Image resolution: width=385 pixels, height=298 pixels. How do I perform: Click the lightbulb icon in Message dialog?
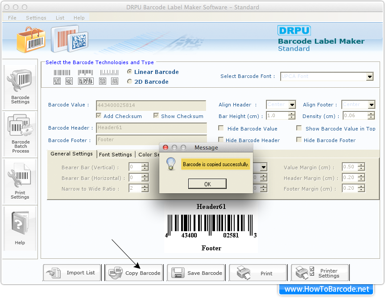(x=171, y=163)
